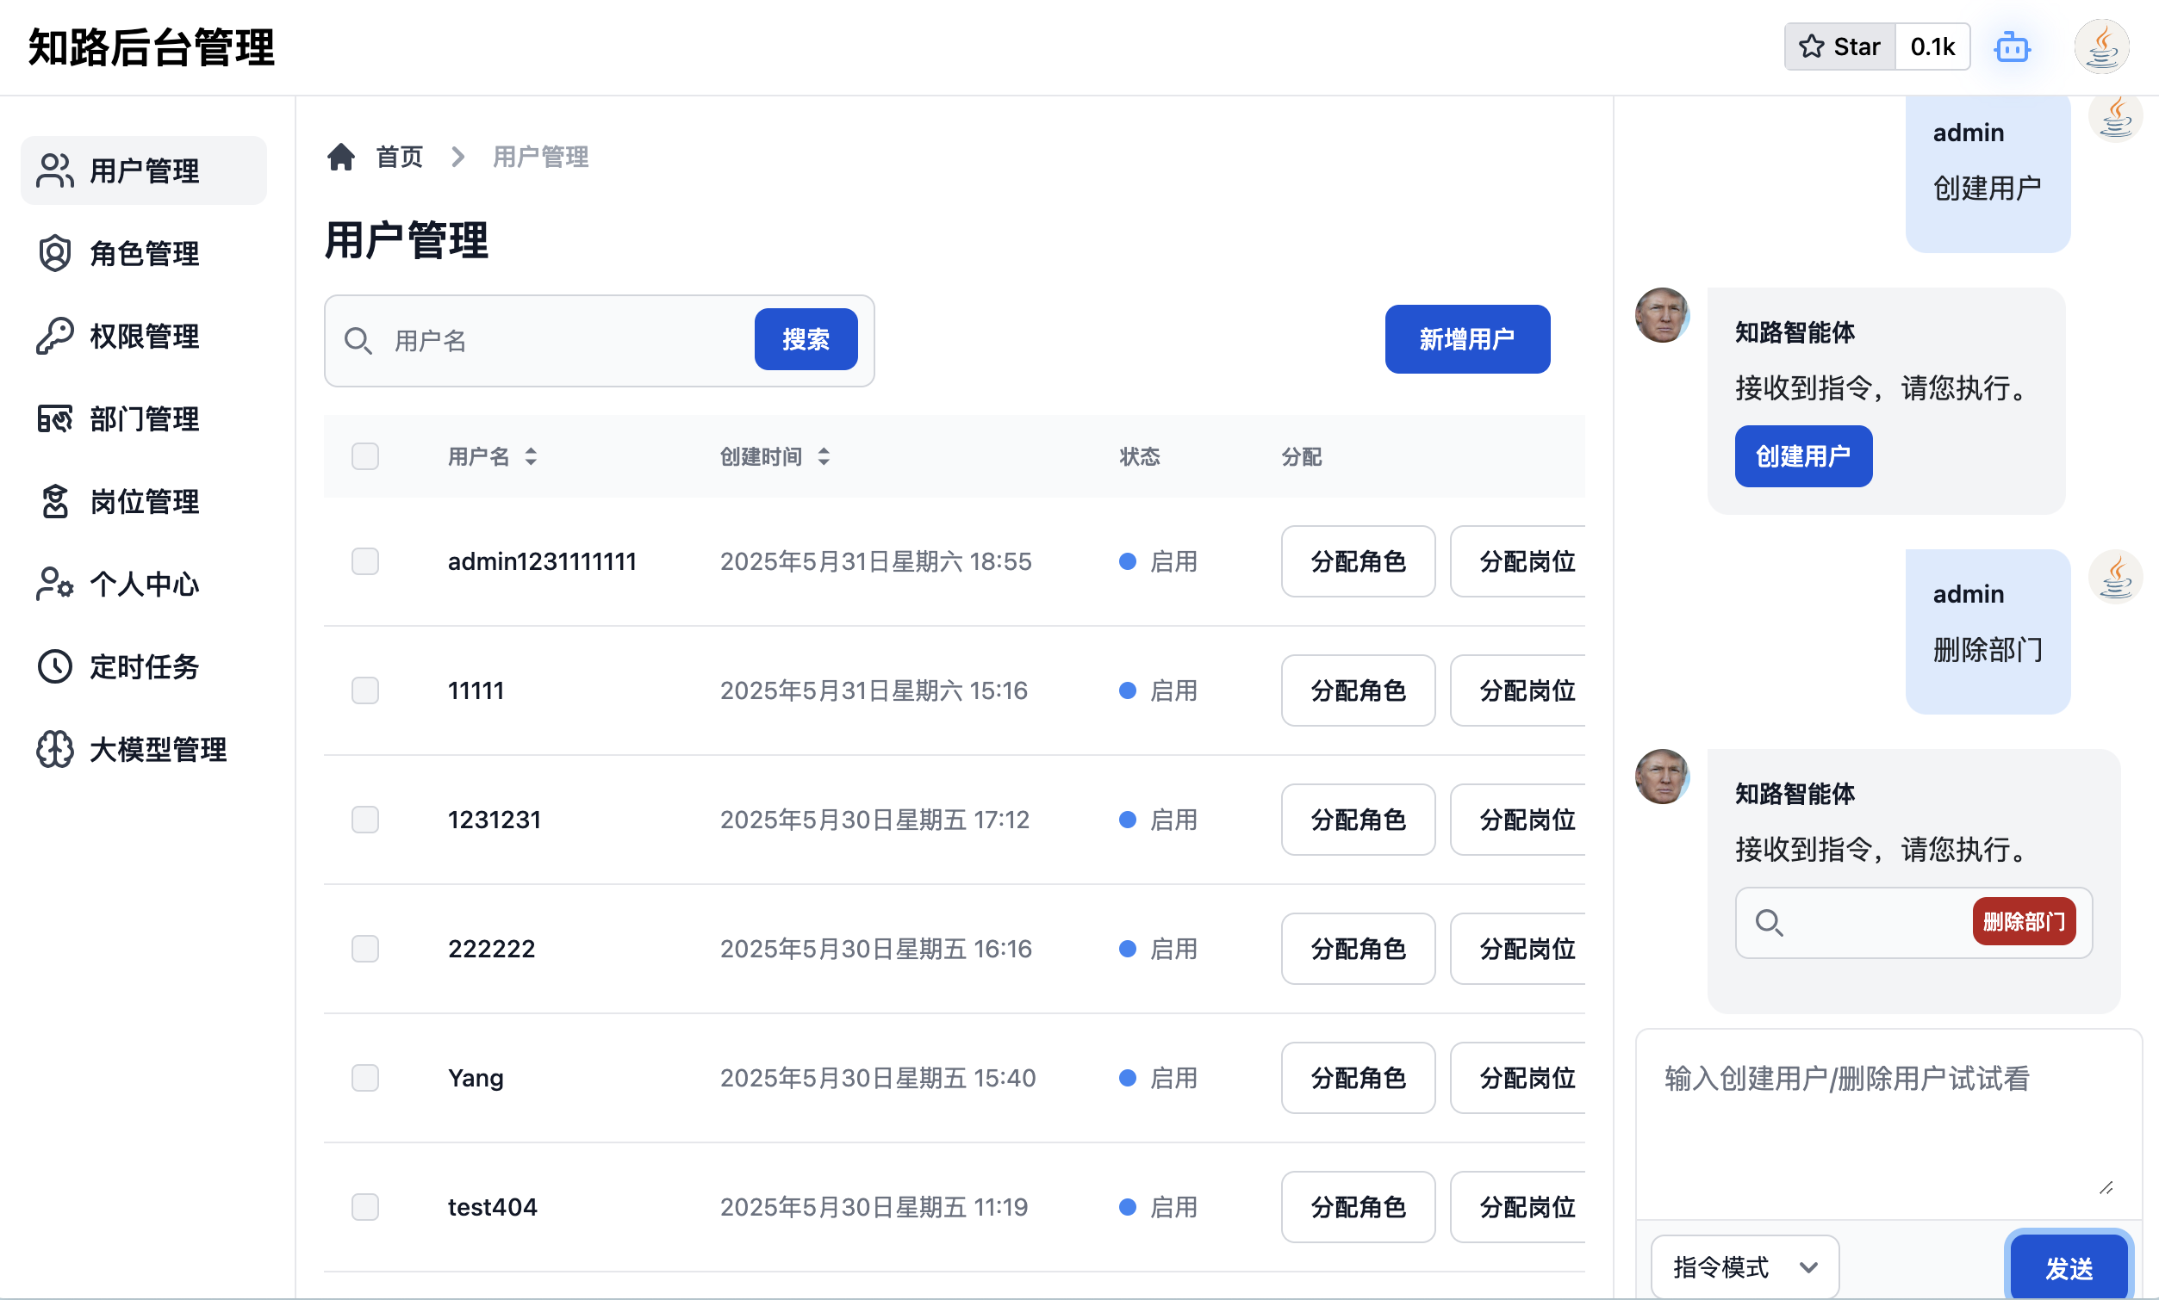Check the checkbox for user Yang
Viewport: 2159px width, 1300px height.
click(x=365, y=1078)
